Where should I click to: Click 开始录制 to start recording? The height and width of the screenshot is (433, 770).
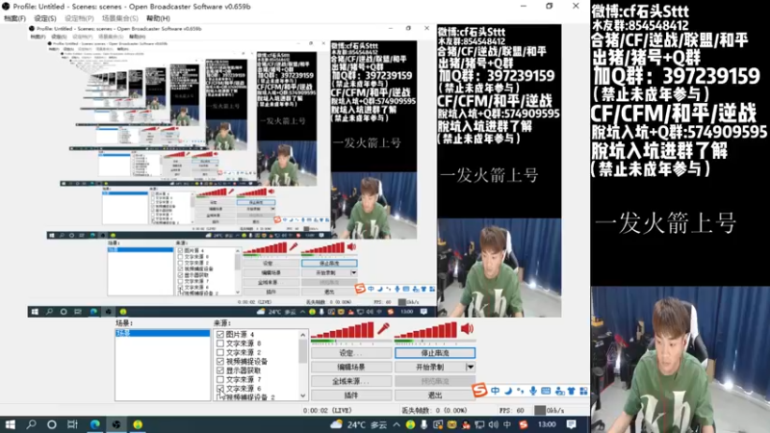pos(429,367)
